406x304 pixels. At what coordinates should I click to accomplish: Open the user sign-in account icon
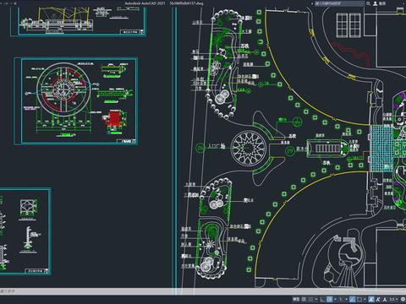coord(376,3)
